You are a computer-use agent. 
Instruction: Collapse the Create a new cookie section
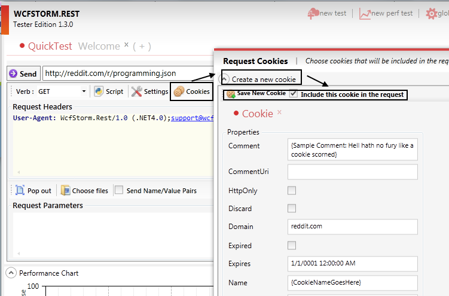coord(224,79)
